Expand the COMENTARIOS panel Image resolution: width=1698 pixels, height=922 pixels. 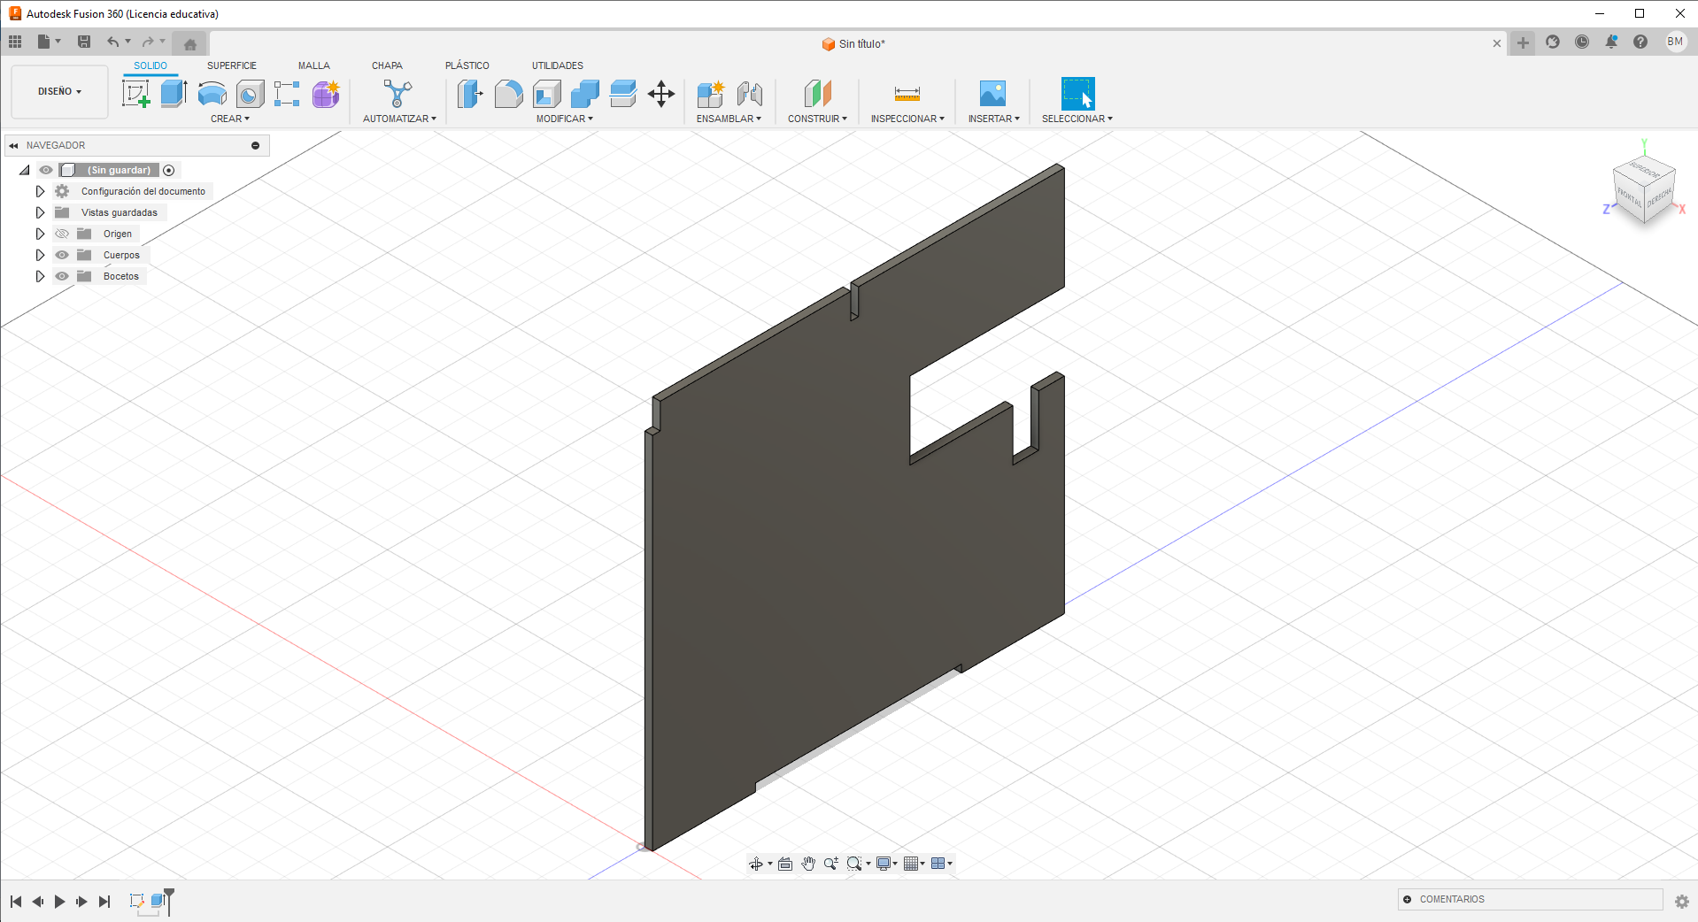pyautogui.click(x=1408, y=899)
